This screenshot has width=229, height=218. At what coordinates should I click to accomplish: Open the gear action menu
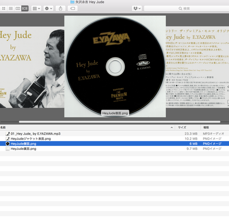(x=48, y=9)
